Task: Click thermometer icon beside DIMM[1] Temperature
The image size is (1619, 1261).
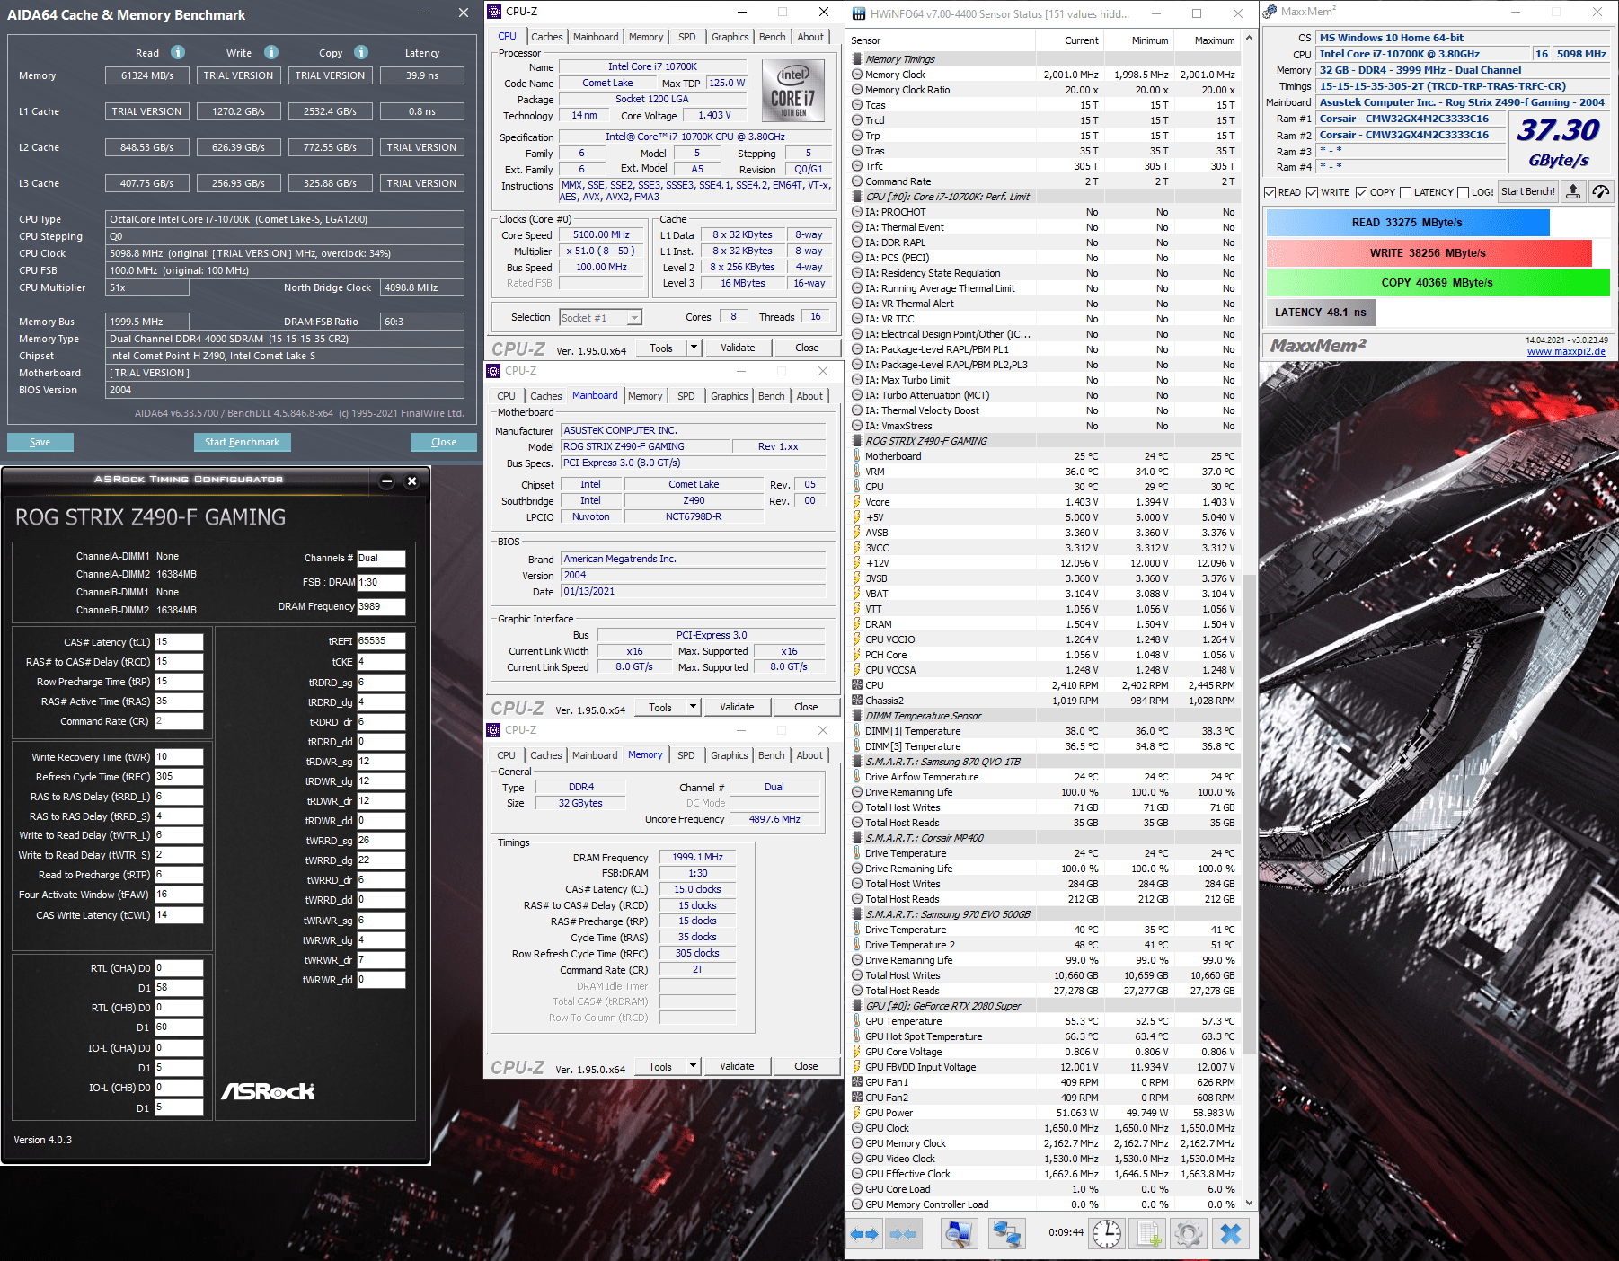Action: click(857, 731)
